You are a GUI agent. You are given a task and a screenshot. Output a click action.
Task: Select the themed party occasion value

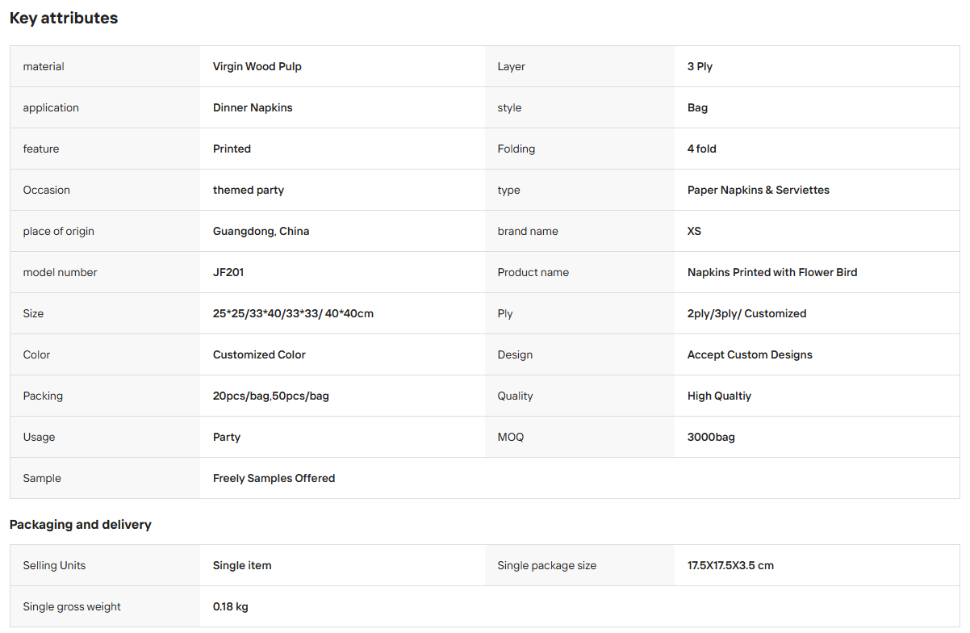(x=249, y=190)
